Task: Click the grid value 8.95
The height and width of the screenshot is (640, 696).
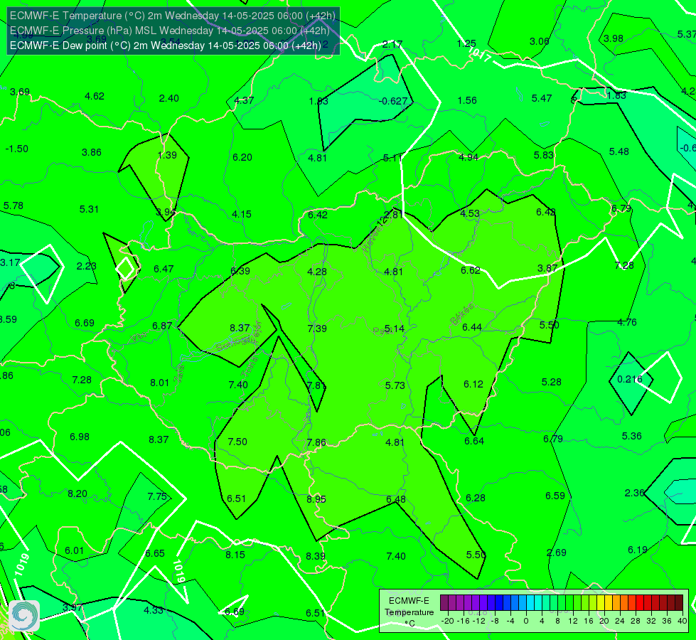Action: 316,499
